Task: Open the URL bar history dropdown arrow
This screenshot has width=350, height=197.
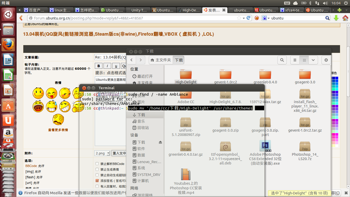Action: [x=244, y=18]
